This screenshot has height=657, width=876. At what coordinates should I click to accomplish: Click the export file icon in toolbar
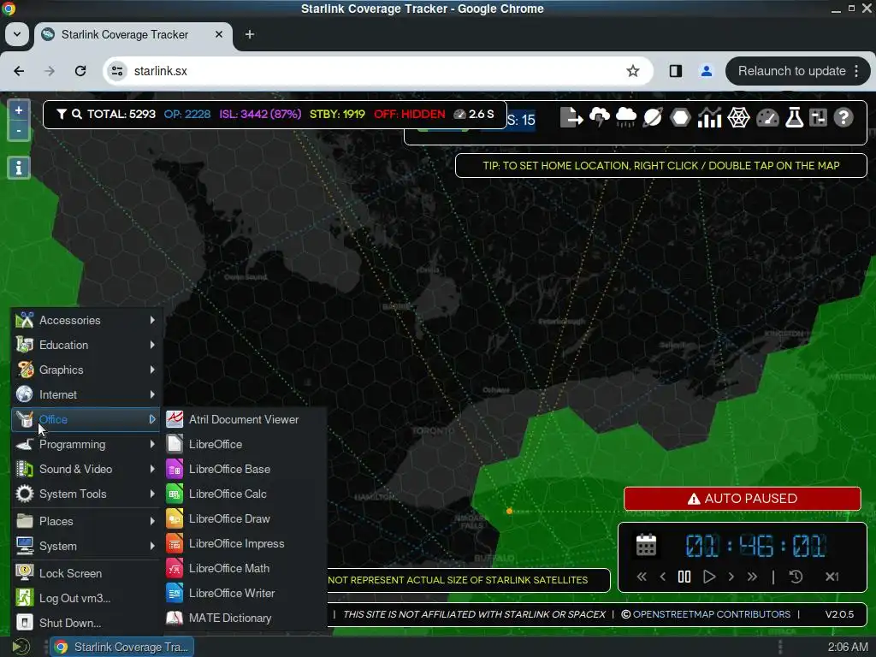(x=571, y=118)
